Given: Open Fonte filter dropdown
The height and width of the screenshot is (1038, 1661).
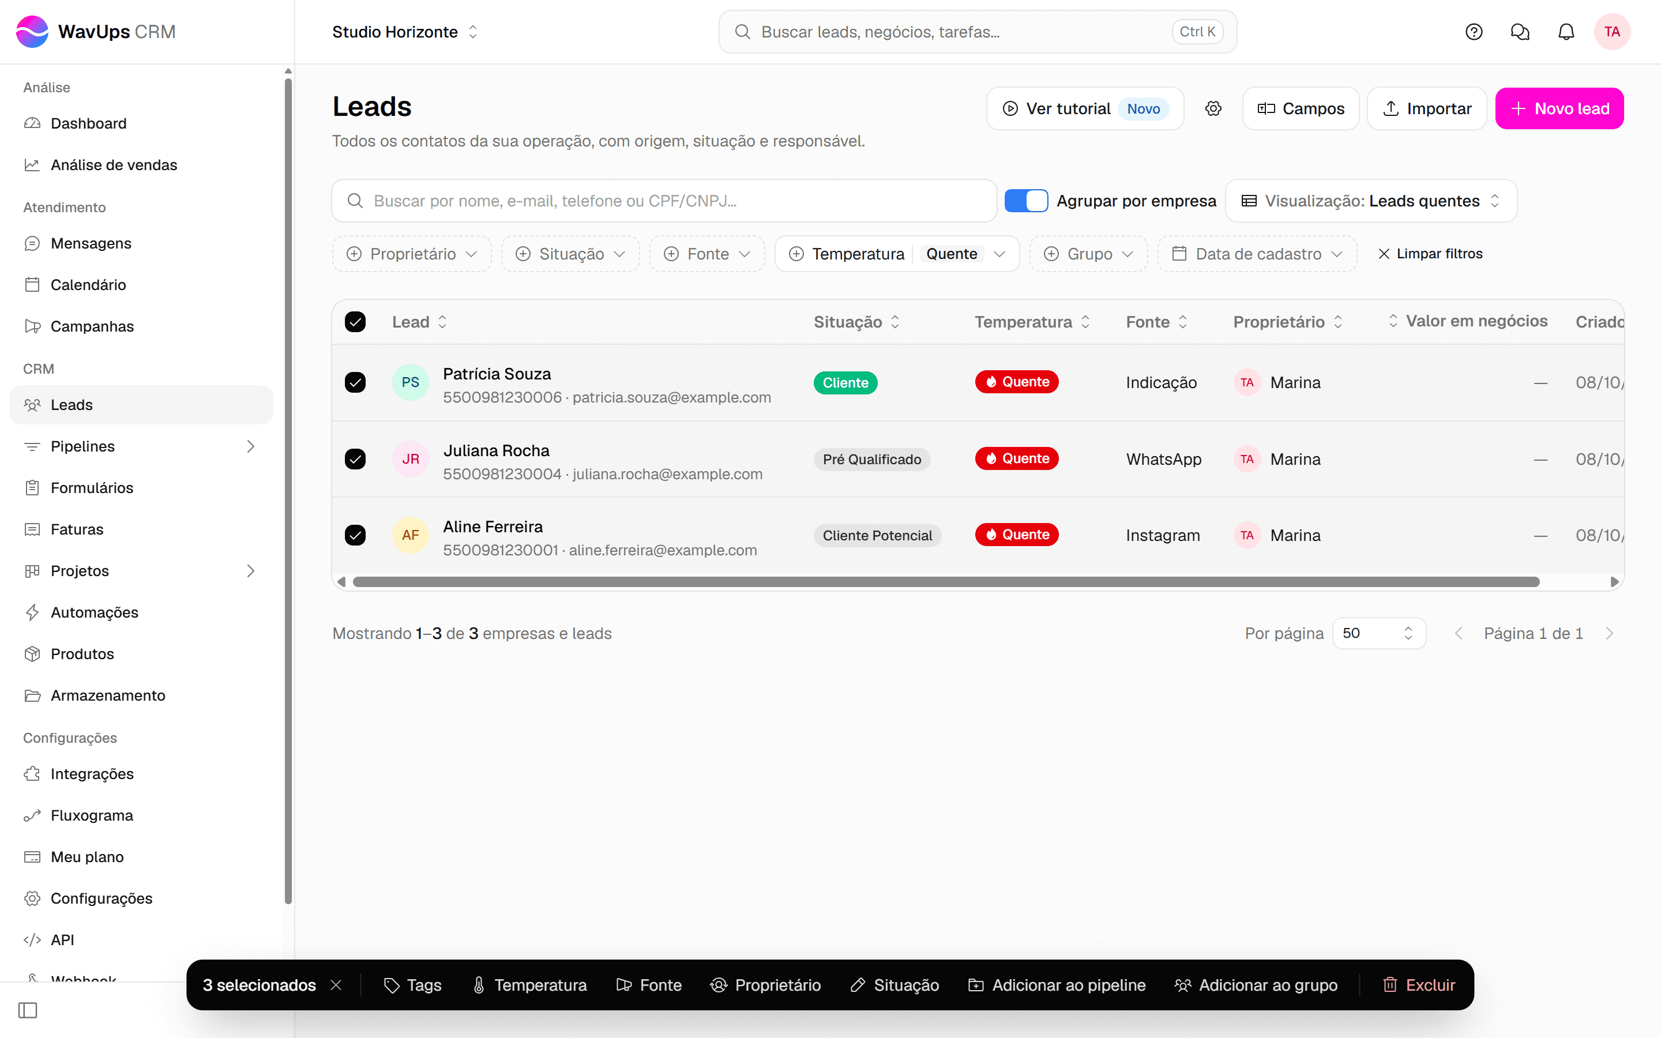Looking at the screenshot, I should click(707, 254).
